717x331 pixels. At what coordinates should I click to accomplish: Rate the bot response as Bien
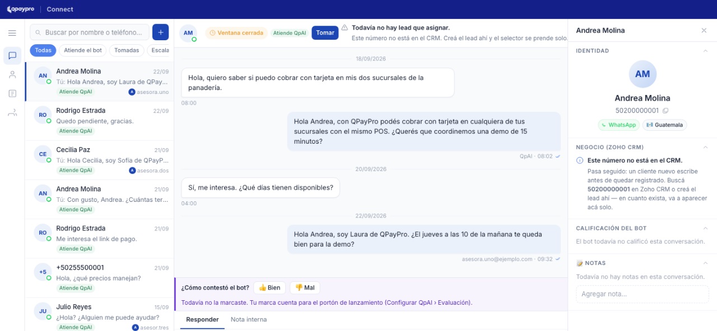[x=269, y=288]
